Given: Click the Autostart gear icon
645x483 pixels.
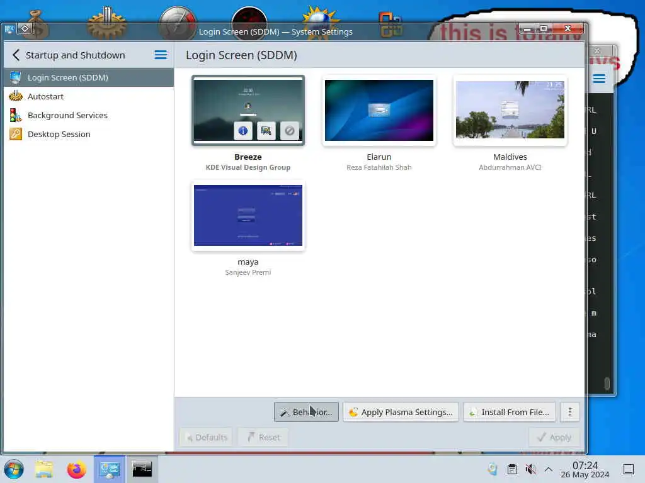Looking at the screenshot, I should pos(16,96).
